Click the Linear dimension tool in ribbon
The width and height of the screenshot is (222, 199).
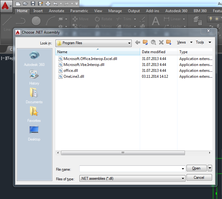click(x=172, y=19)
